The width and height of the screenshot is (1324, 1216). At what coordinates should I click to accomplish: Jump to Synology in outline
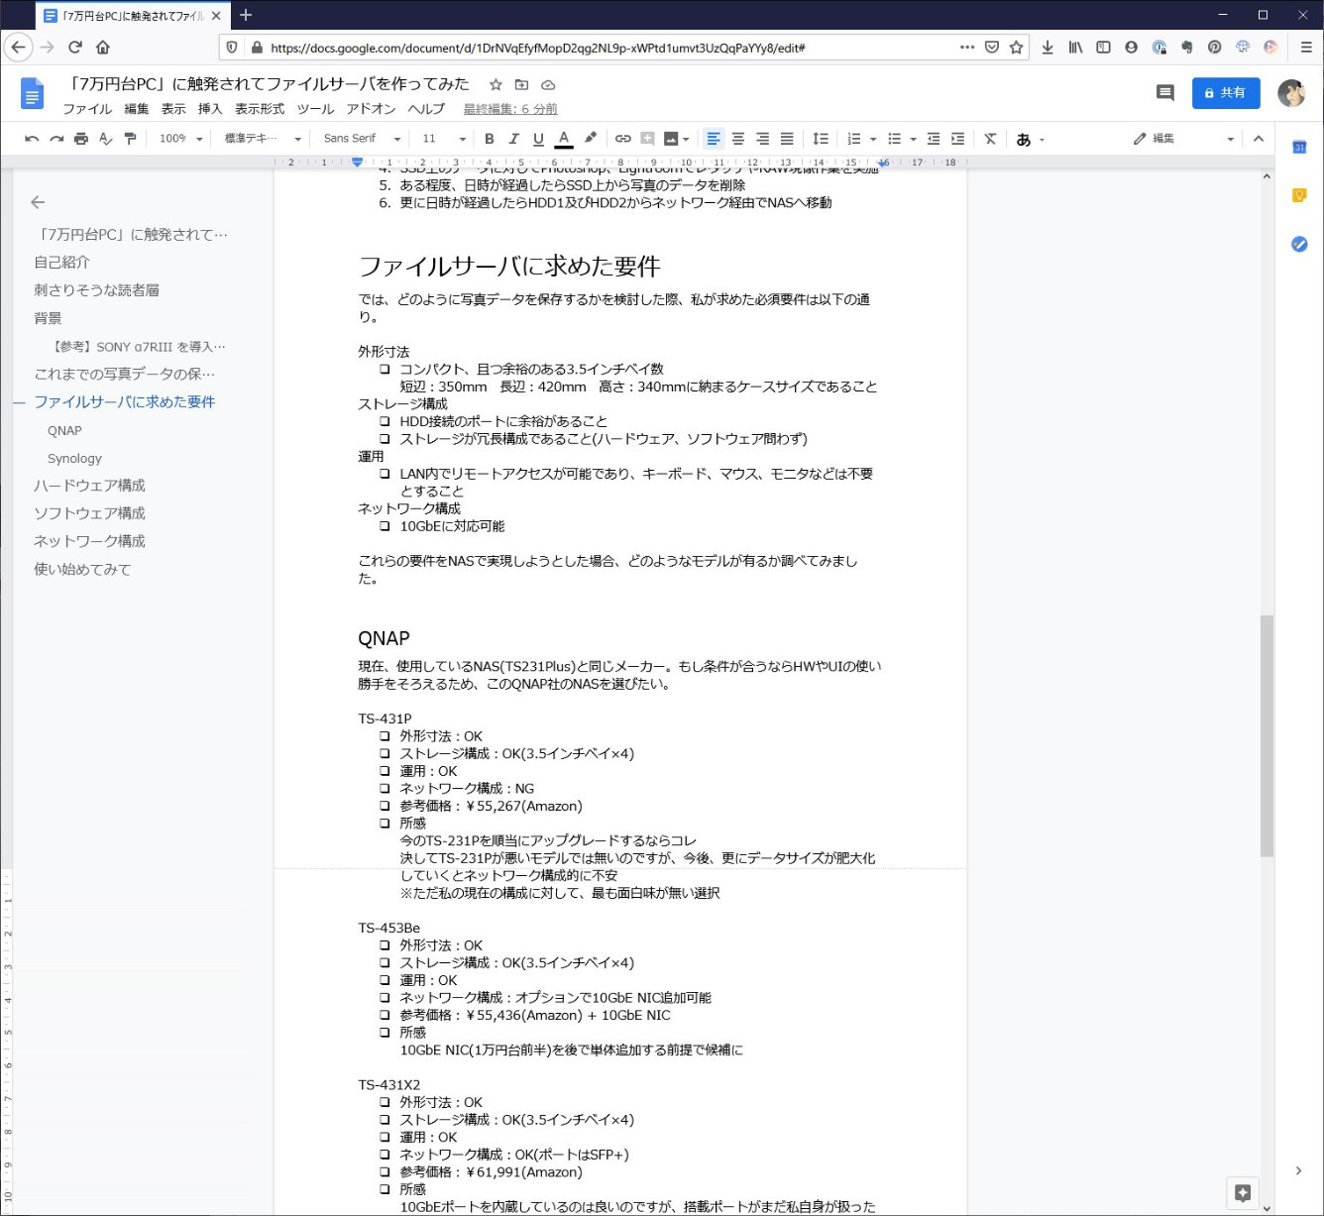click(x=74, y=459)
